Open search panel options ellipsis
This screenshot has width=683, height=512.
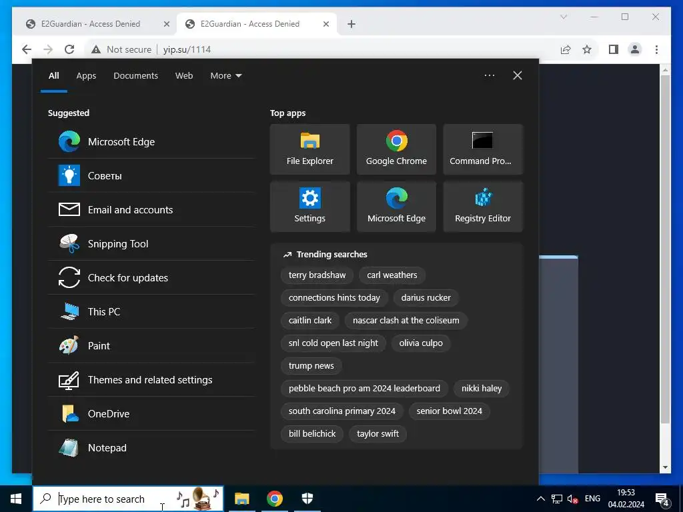[489, 75]
